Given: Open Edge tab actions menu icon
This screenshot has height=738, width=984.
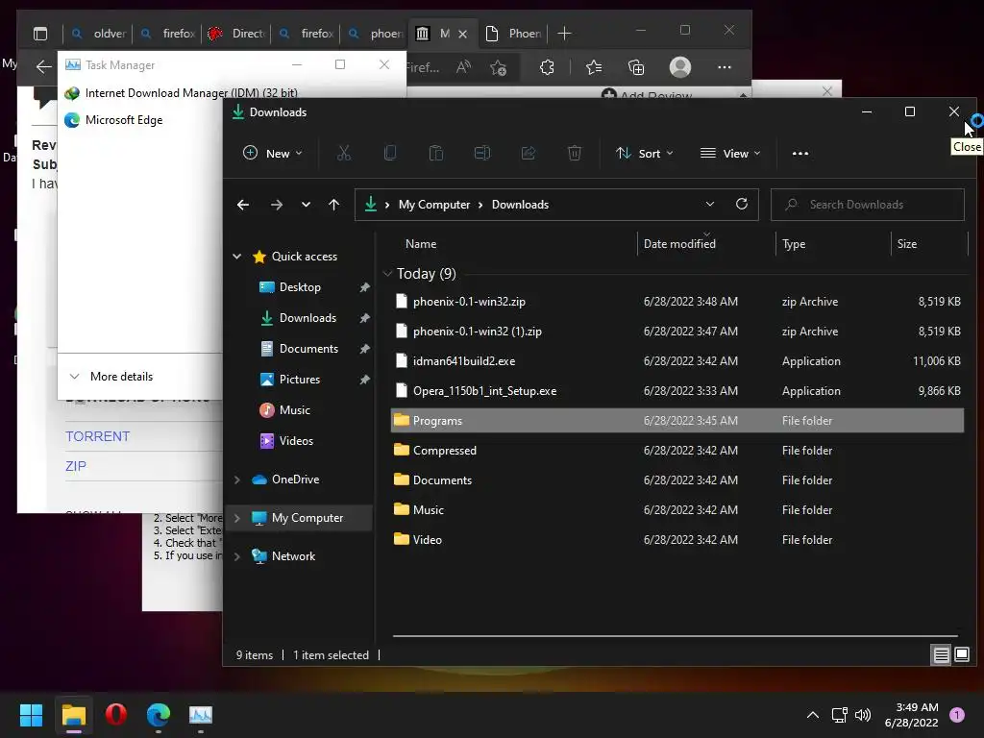Looking at the screenshot, I should (40, 34).
